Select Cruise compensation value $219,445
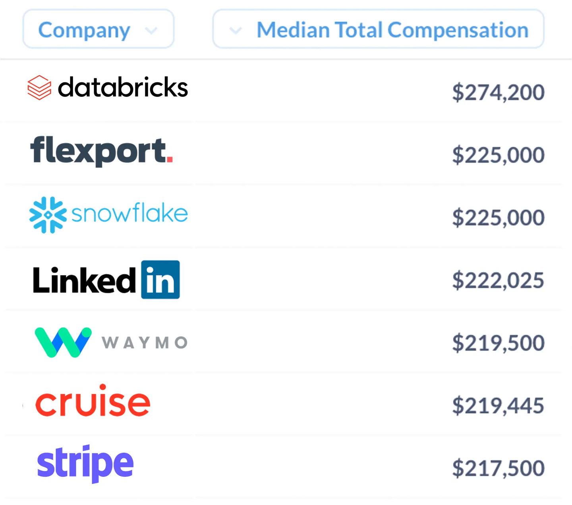This screenshot has height=505, width=572. tap(498, 405)
